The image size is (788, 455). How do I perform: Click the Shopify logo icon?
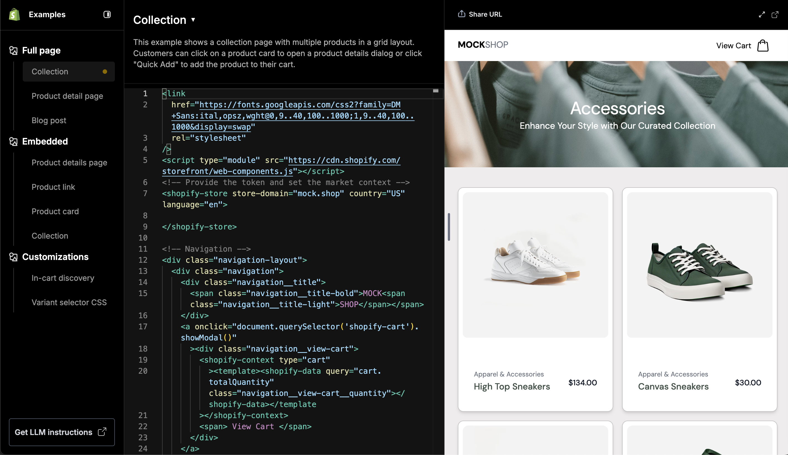[x=14, y=14]
